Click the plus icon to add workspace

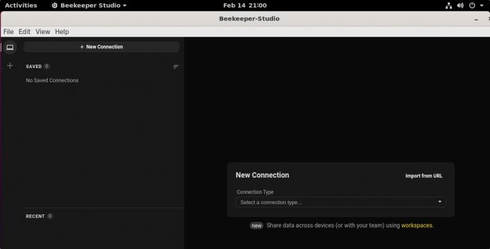[x=10, y=65]
